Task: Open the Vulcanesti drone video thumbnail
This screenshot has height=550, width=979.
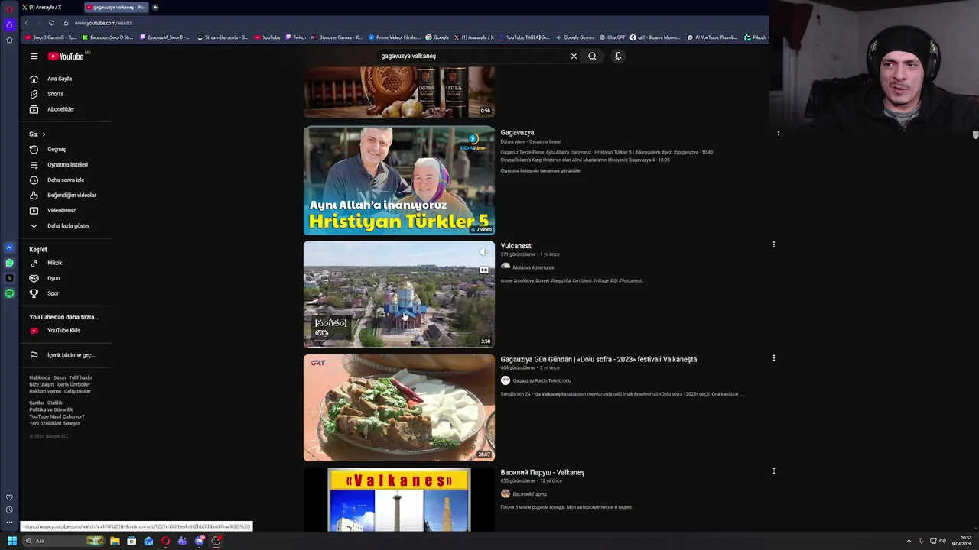Action: pyautogui.click(x=398, y=294)
